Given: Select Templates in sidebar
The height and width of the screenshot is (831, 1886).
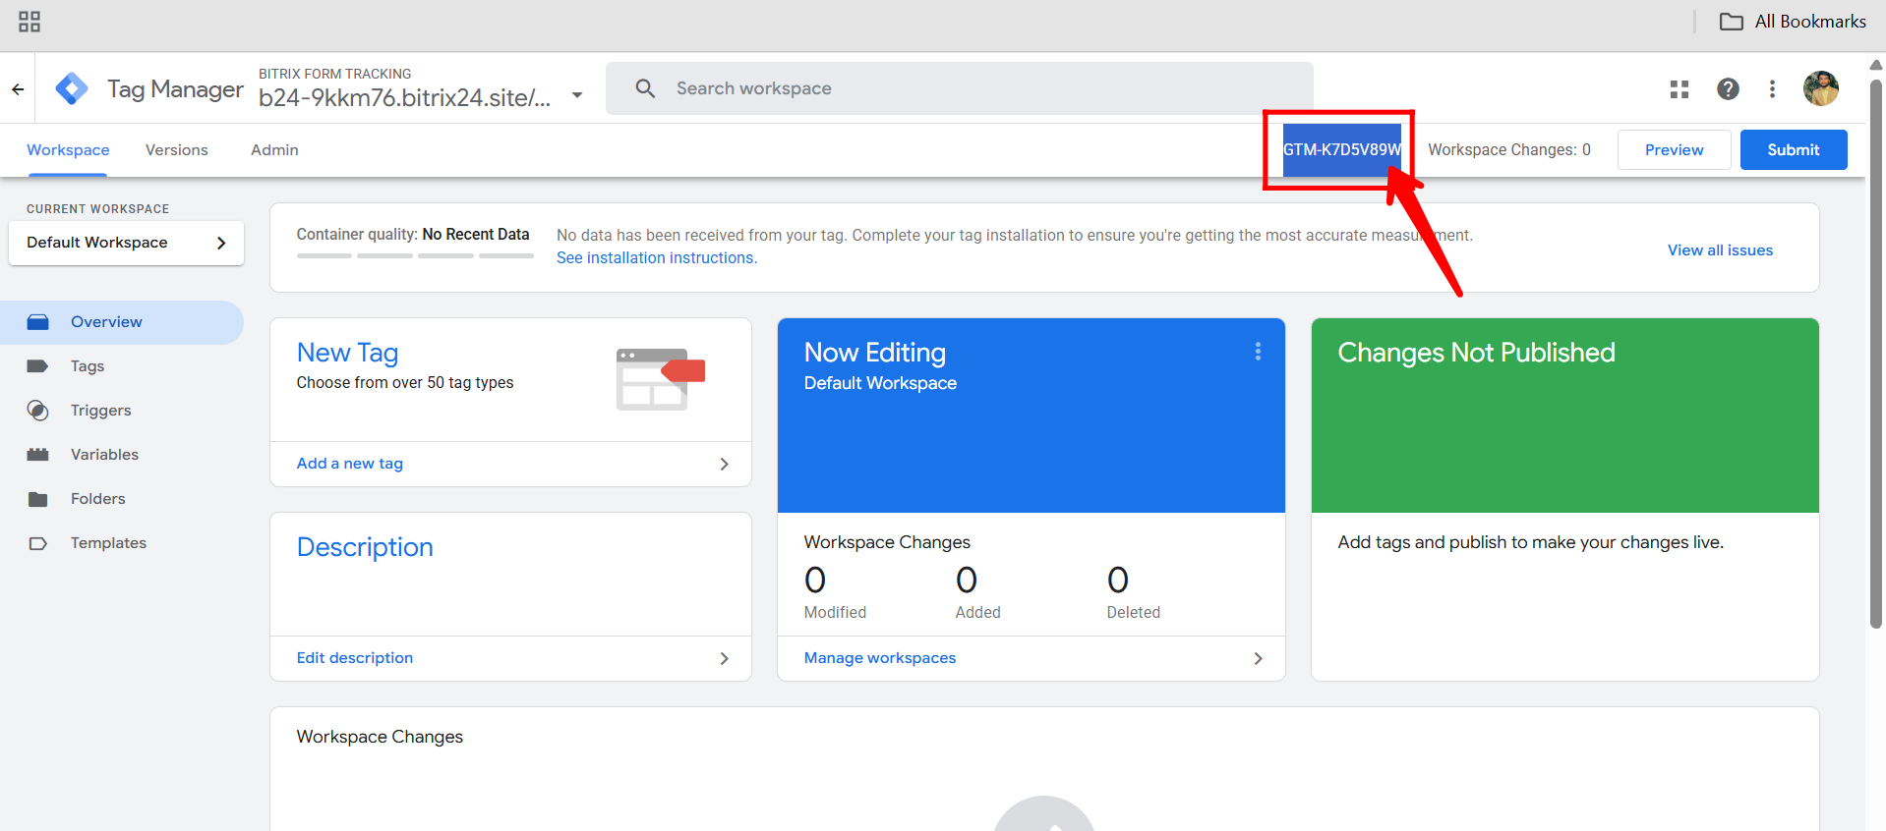Looking at the screenshot, I should point(122,543).
